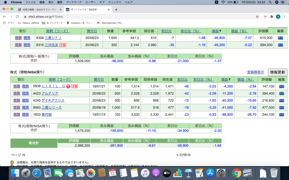Open Spotlight search in the menu bar
The image size is (289, 180).
click(270, 2)
